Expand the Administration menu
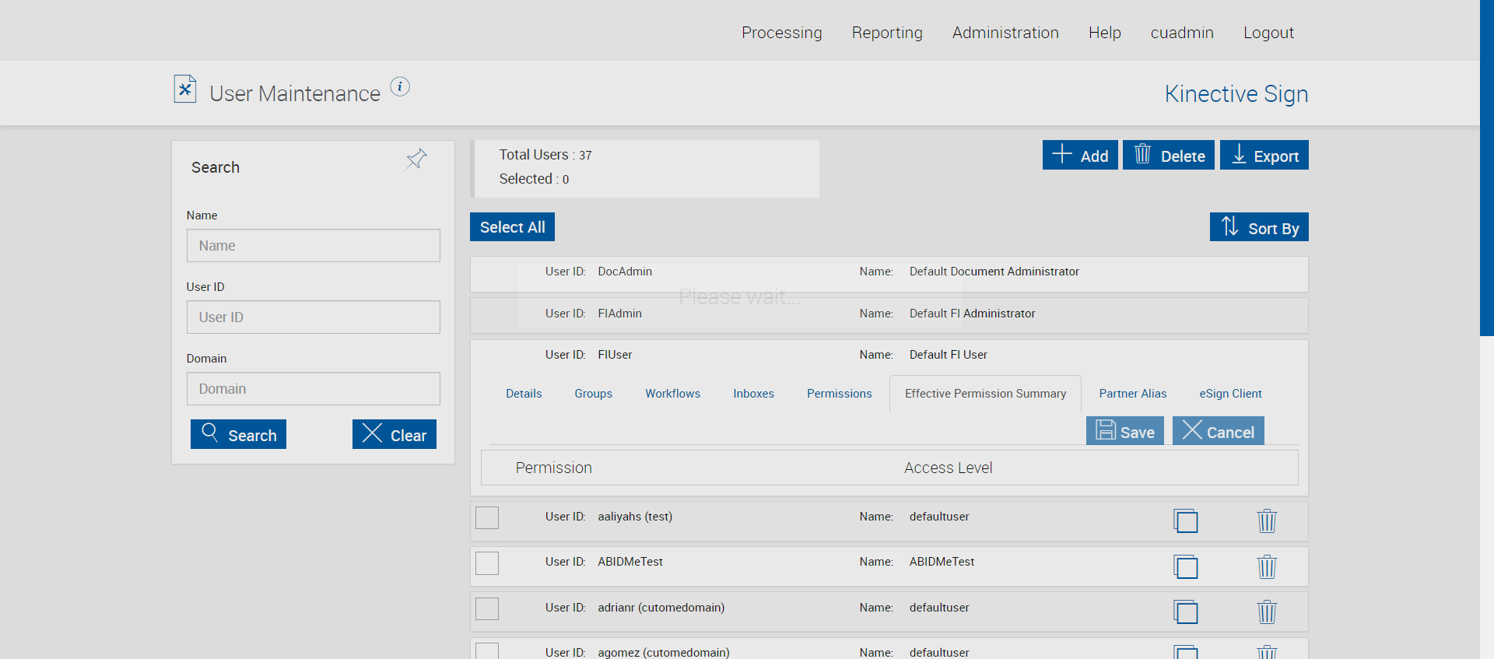Viewport: 1494px width, 659px height. 1005,33
